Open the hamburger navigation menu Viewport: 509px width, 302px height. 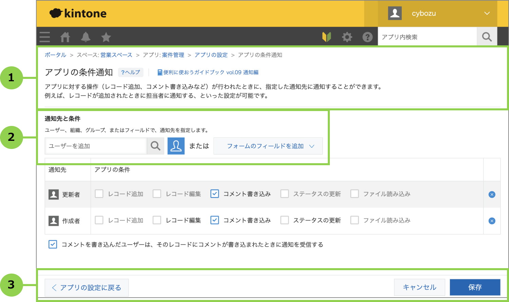44,37
